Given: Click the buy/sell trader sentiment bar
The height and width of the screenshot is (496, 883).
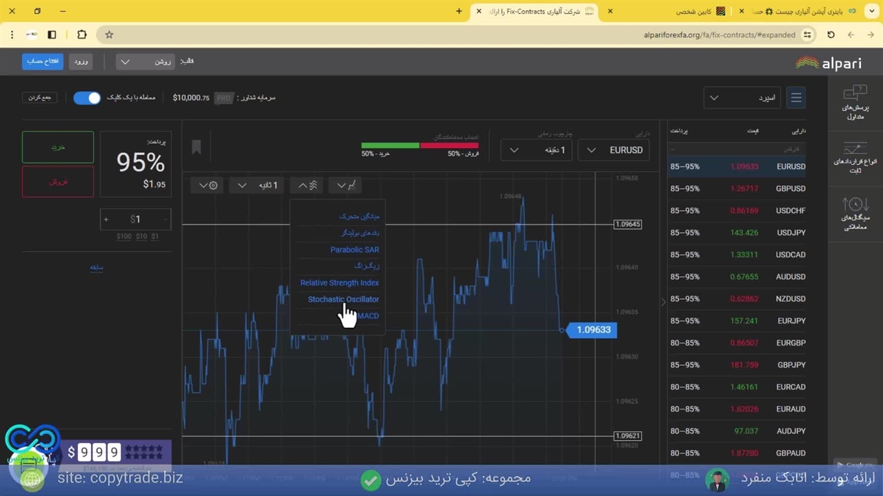Looking at the screenshot, I should pyautogui.click(x=419, y=145).
